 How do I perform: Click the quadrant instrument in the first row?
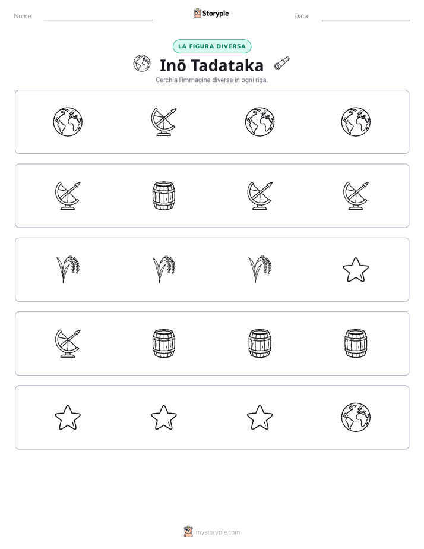pyautogui.click(x=164, y=122)
